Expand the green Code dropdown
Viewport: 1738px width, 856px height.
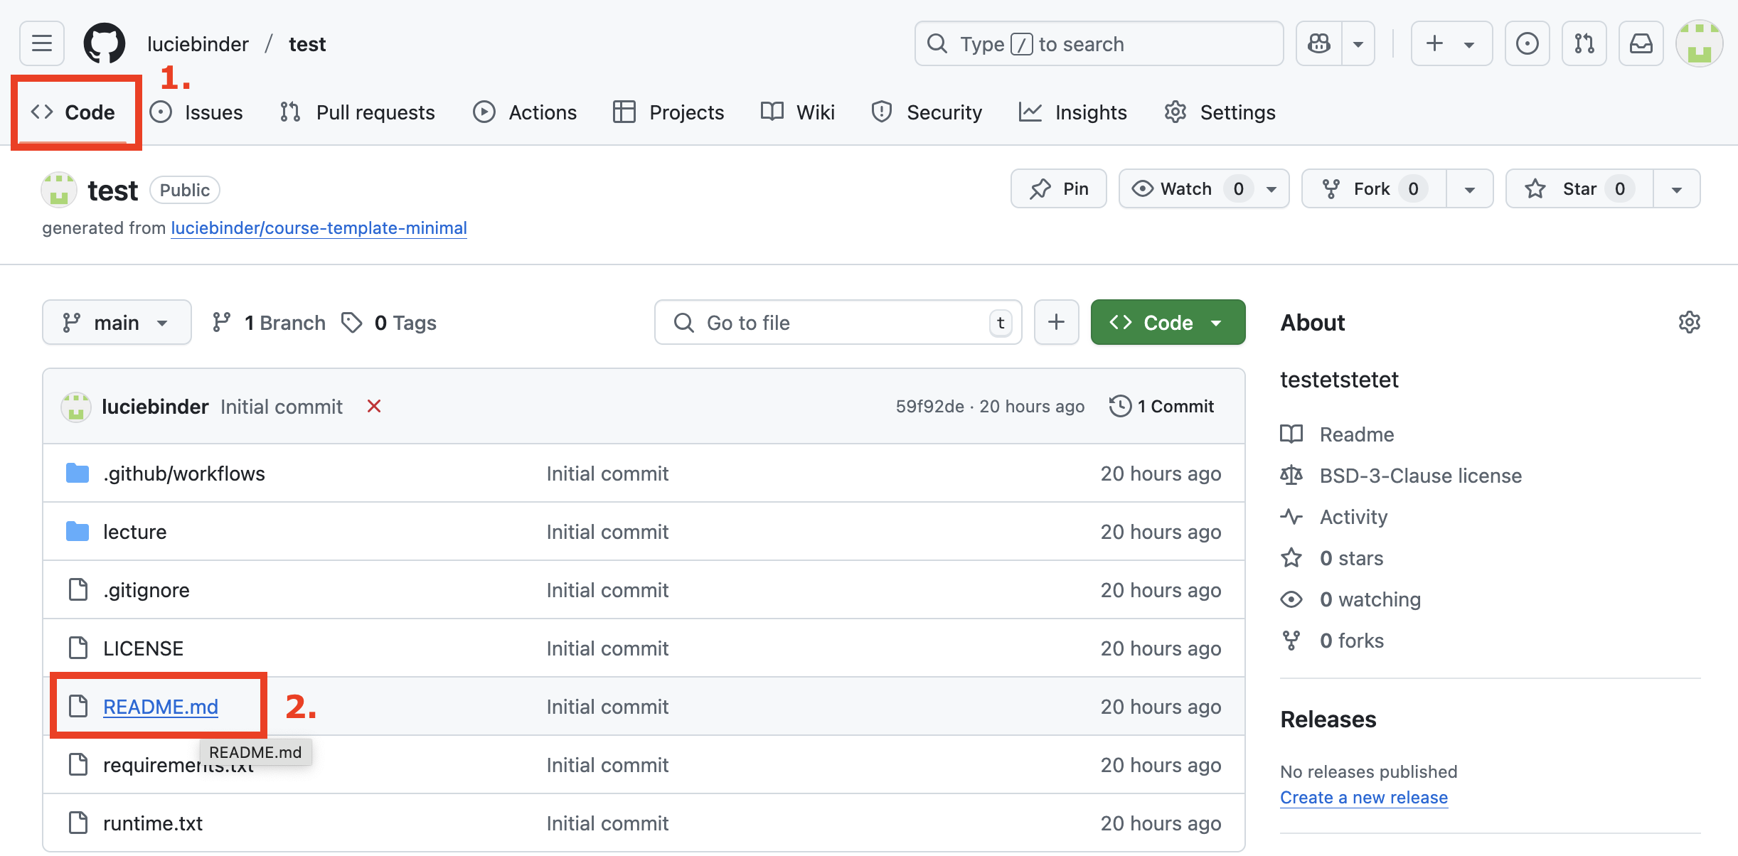pyautogui.click(x=1168, y=322)
